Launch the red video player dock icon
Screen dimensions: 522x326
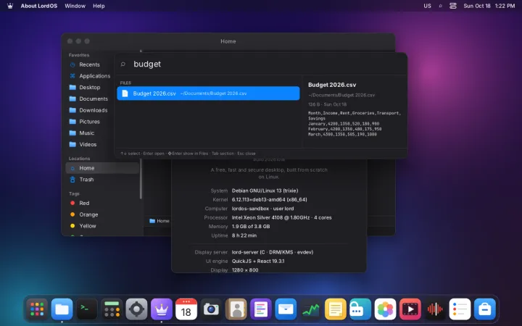click(410, 309)
